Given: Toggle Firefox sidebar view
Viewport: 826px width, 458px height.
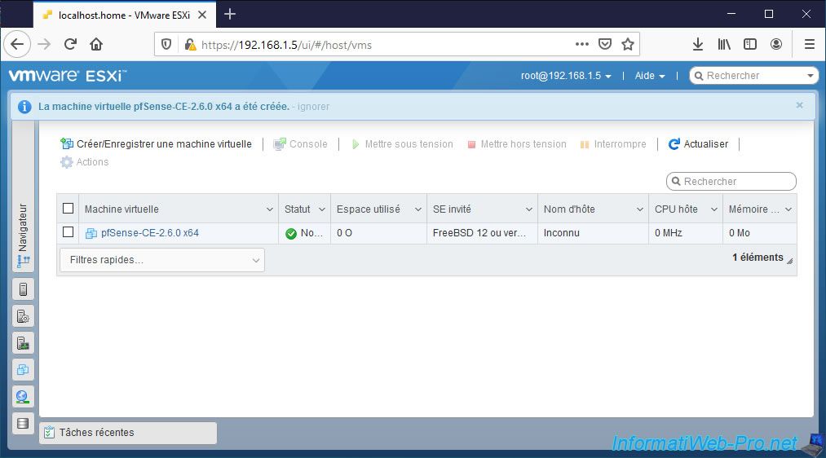Looking at the screenshot, I should (x=750, y=44).
